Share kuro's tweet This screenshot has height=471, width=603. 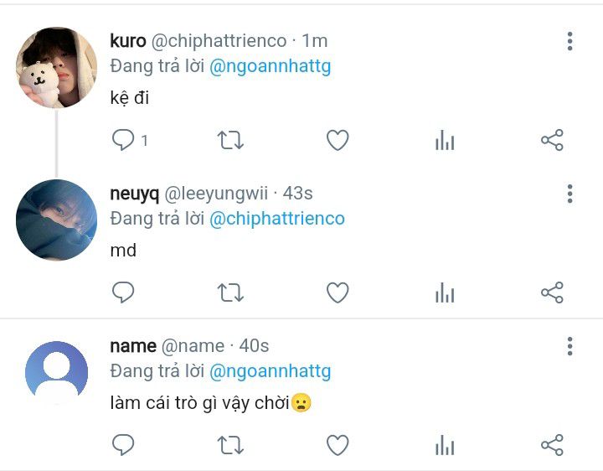[552, 140]
